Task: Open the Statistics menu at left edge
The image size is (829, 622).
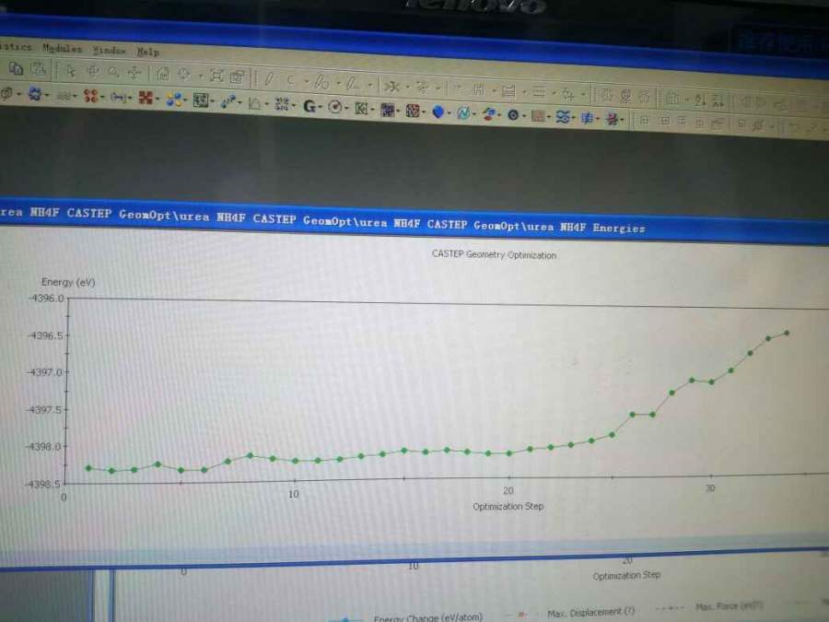Action: 16,47
